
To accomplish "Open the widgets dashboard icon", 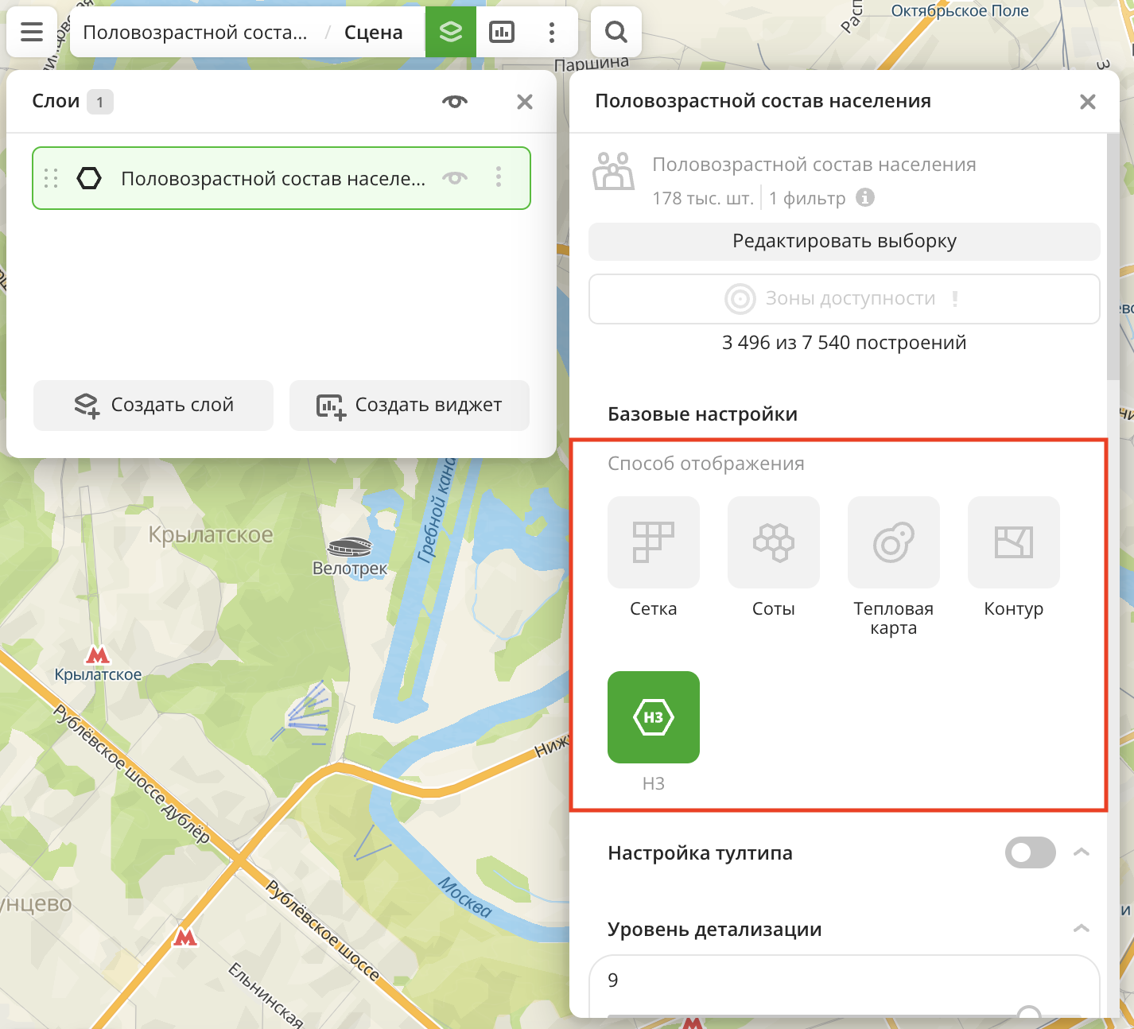I will [502, 32].
